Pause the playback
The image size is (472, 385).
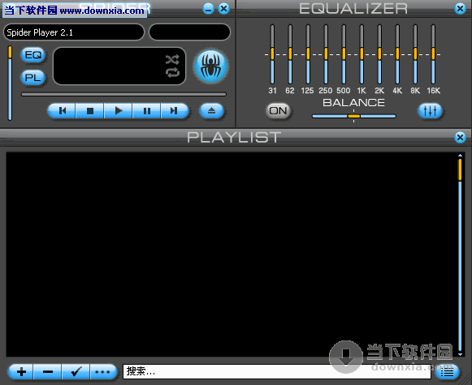[146, 111]
